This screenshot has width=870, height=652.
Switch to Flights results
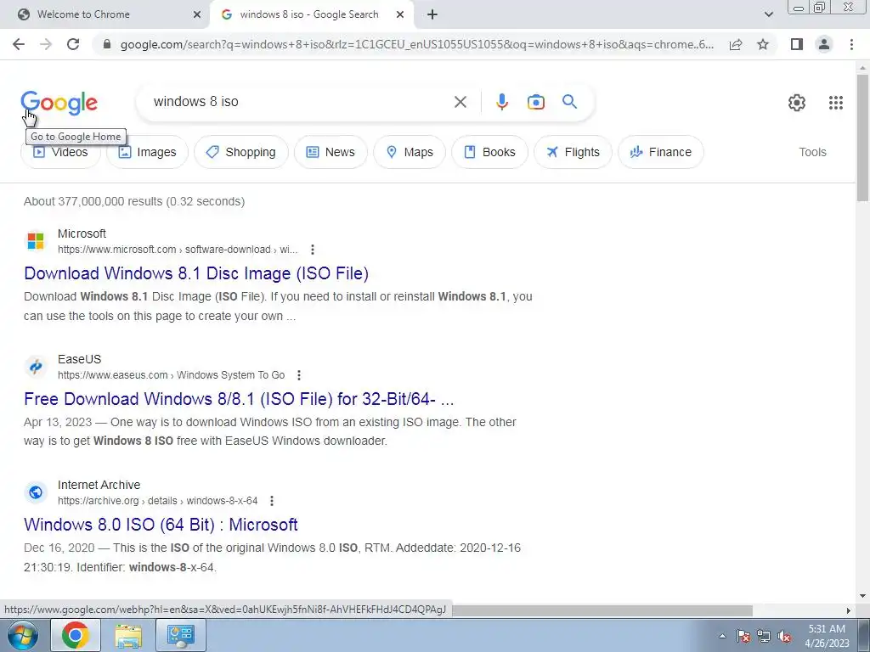(573, 152)
